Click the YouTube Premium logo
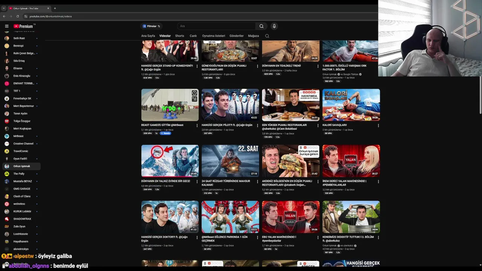The width and height of the screenshot is (482, 271). 24,26
